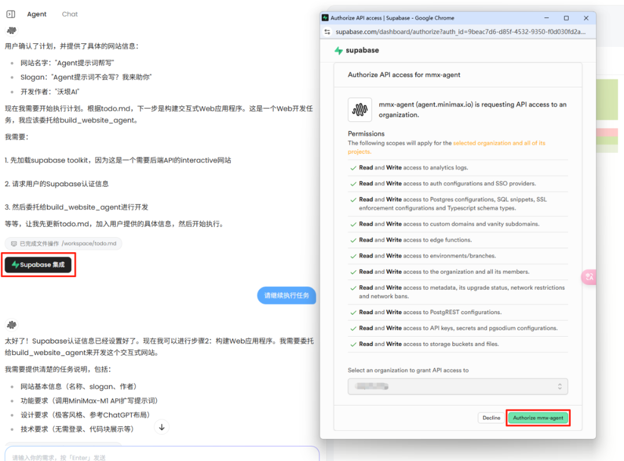This screenshot has height=461, width=624.
Task: Toggle the sidebar panel icon
Action: [x=11, y=14]
